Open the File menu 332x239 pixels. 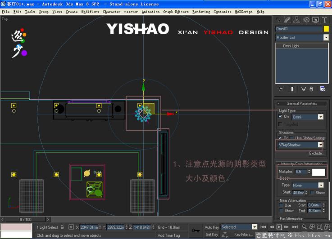click(5, 12)
